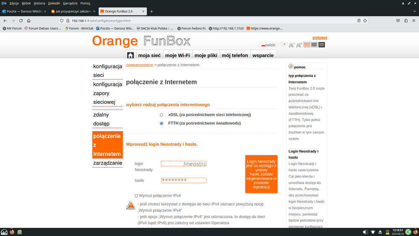This screenshot has height=236, width=419.
Task: Open MX Forum bookmark
Action: (x=12, y=29)
